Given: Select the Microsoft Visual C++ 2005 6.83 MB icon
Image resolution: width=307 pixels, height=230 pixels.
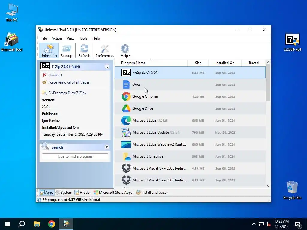Looking at the screenshot, I should coord(126,180).
